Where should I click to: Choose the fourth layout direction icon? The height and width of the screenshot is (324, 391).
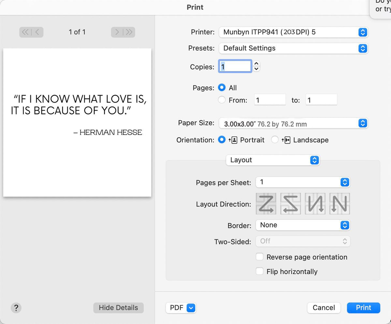tap(340, 204)
